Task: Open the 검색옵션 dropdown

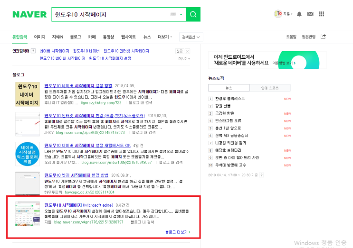Action: click(x=191, y=37)
